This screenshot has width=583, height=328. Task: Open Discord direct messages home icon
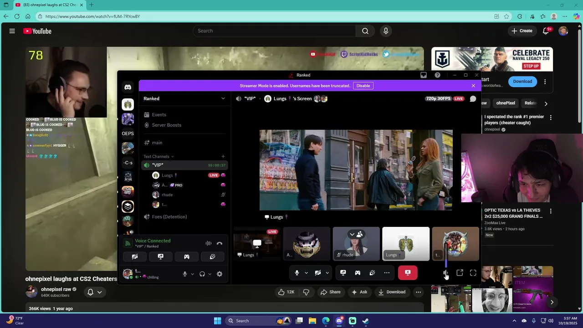(128, 87)
